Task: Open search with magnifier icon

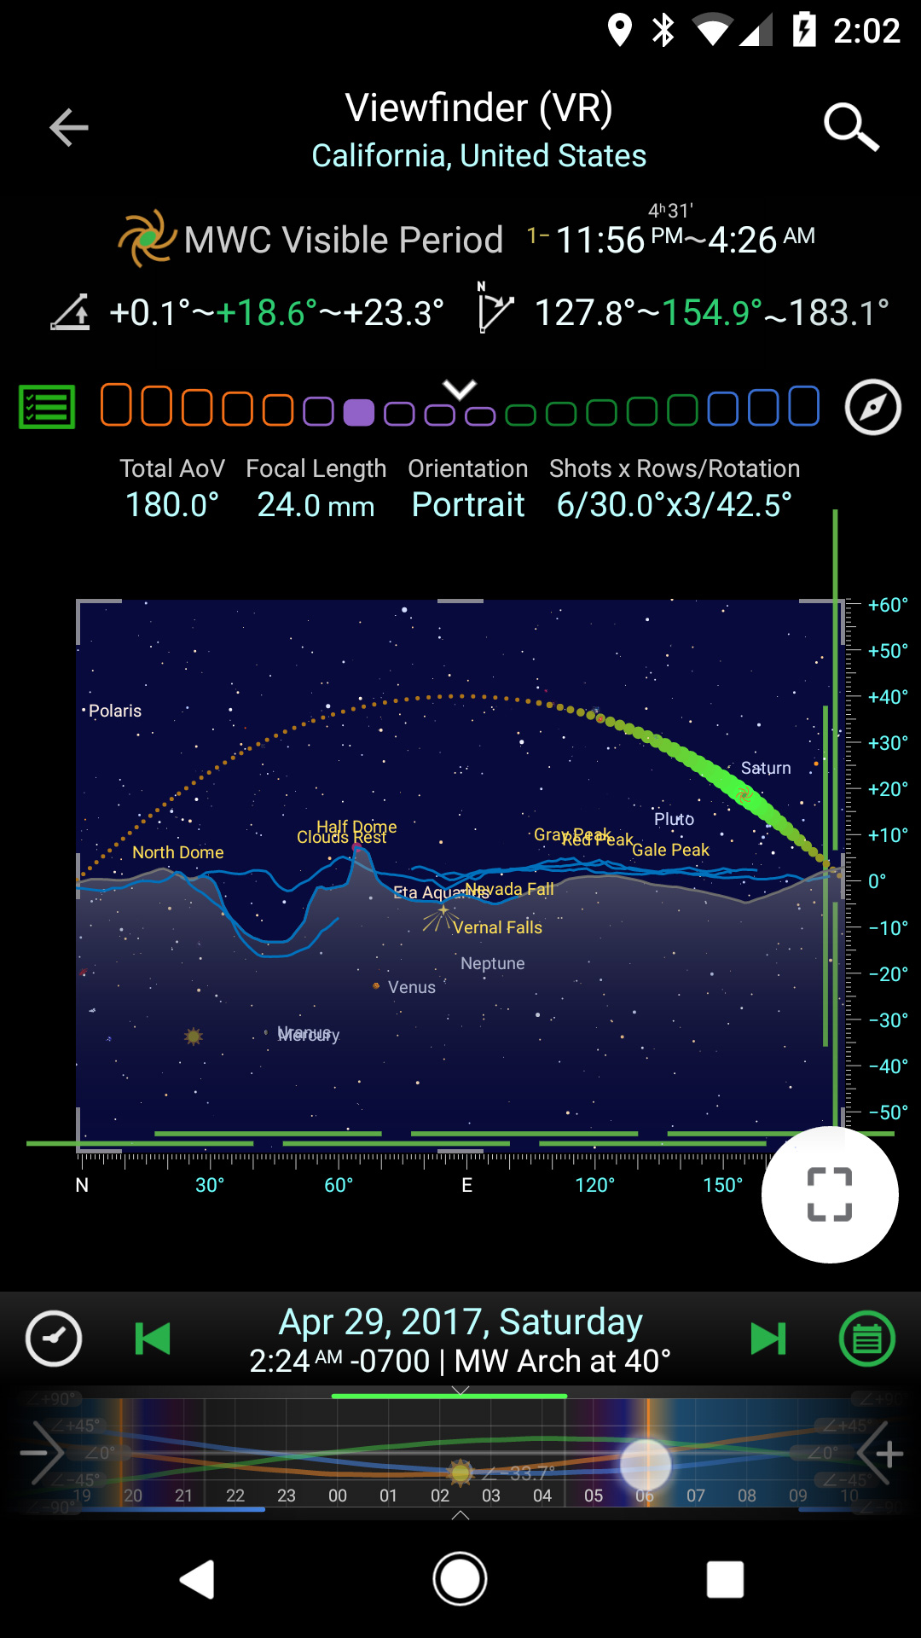Action: click(850, 128)
